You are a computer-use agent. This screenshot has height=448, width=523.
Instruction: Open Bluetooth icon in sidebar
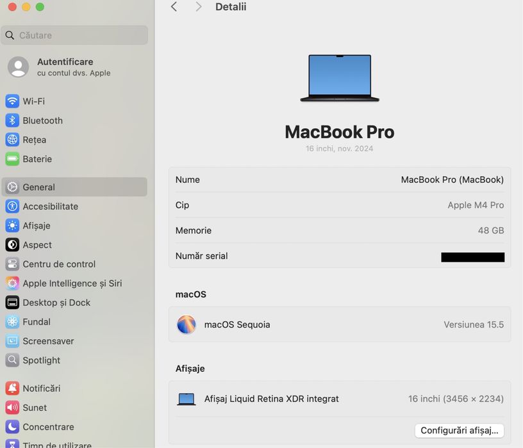12,120
